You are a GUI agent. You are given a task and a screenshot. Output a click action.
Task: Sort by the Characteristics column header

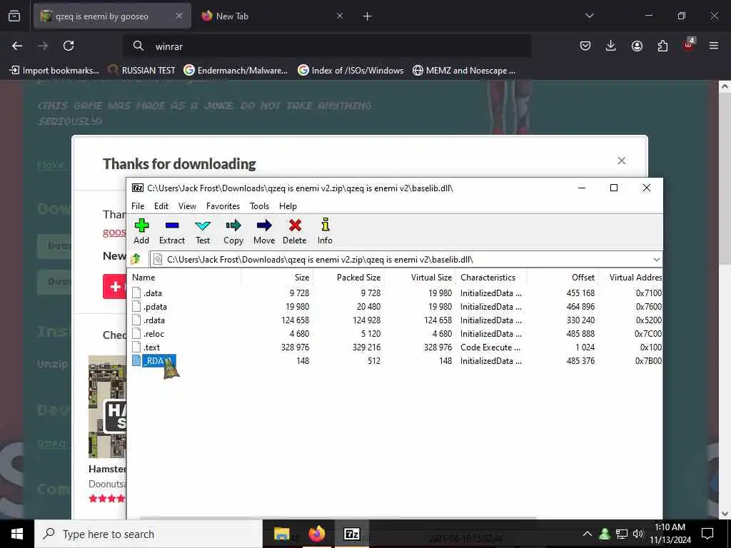tap(491, 278)
